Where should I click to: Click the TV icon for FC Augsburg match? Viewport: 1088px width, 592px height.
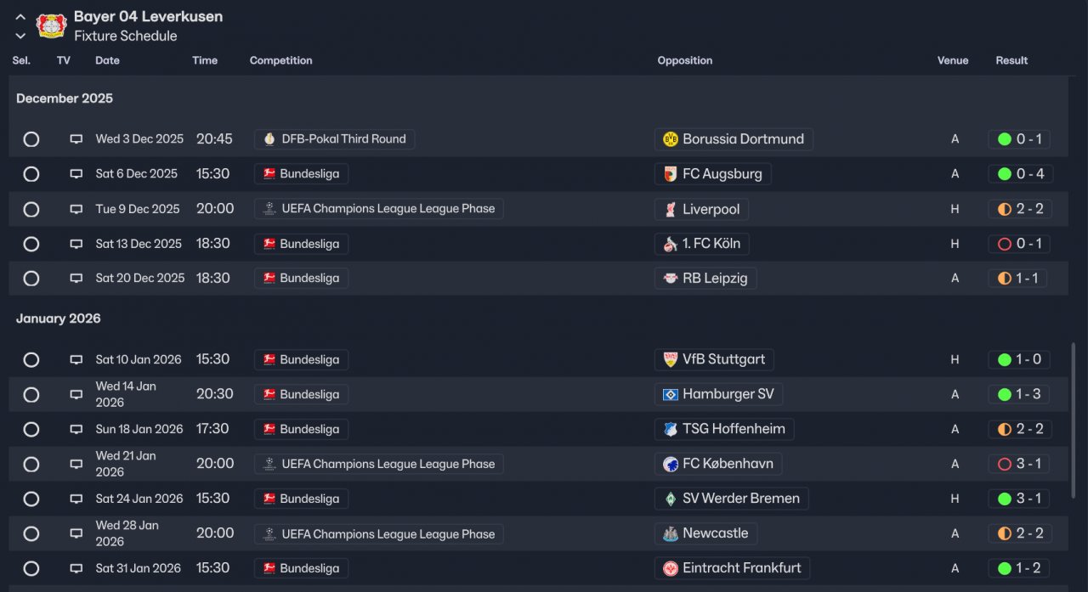point(76,174)
